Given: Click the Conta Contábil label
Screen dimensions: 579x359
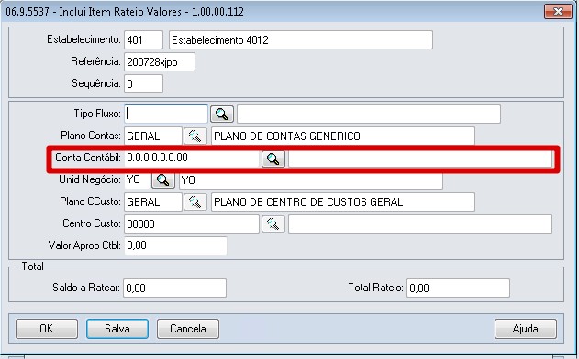Looking at the screenshot, I should pyautogui.click(x=88, y=158).
